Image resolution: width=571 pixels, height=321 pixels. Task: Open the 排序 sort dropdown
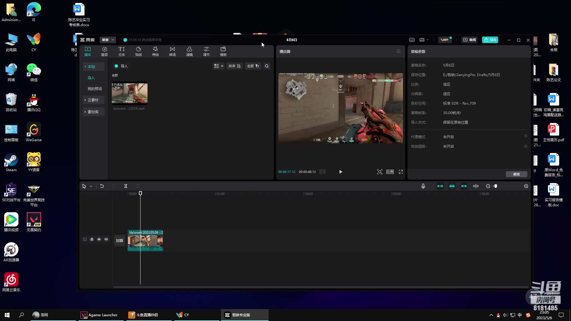coord(235,66)
